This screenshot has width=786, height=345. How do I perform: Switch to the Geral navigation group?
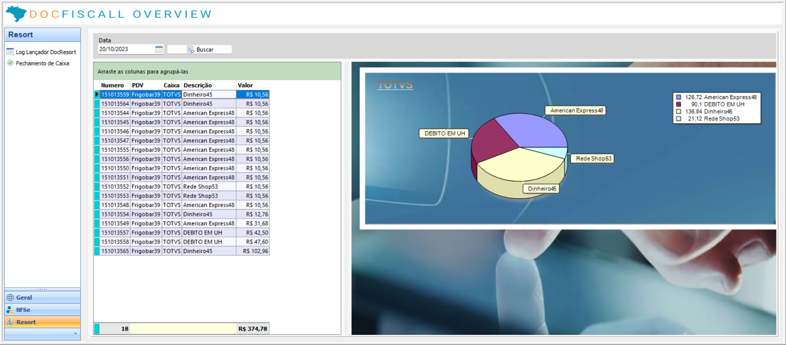coord(43,298)
